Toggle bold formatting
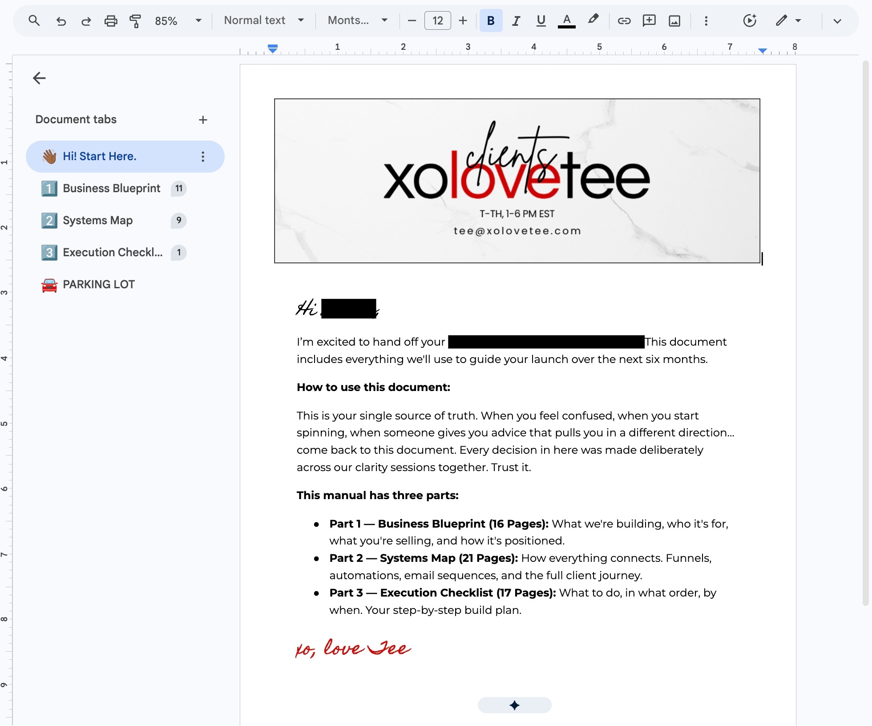 point(491,20)
